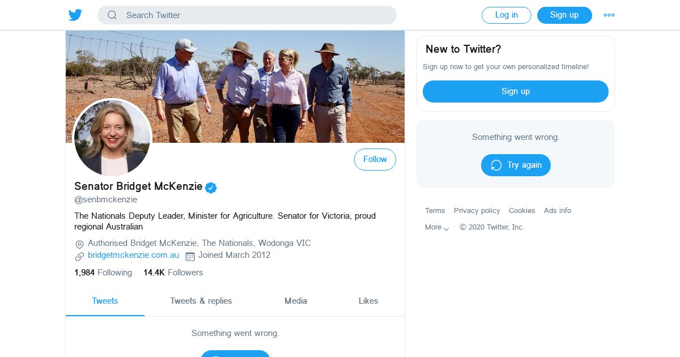Click the retry icon in Try again
The image size is (680, 357).
[x=496, y=165]
